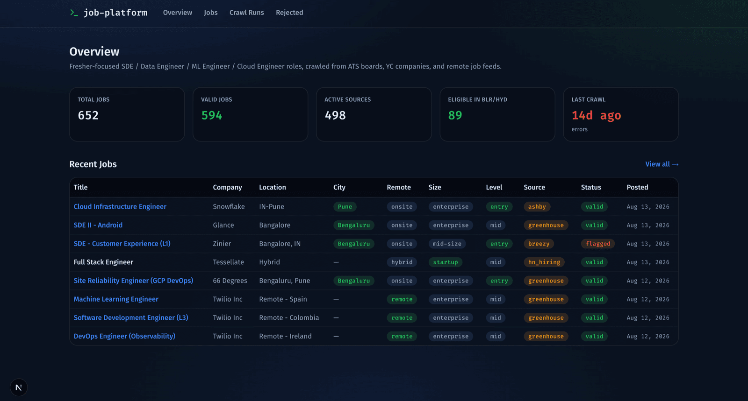Click the Location column header
The height and width of the screenshot is (401, 748).
click(x=273, y=187)
